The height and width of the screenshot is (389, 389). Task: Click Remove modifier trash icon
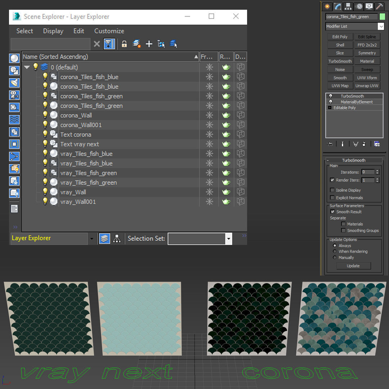coord(364,144)
